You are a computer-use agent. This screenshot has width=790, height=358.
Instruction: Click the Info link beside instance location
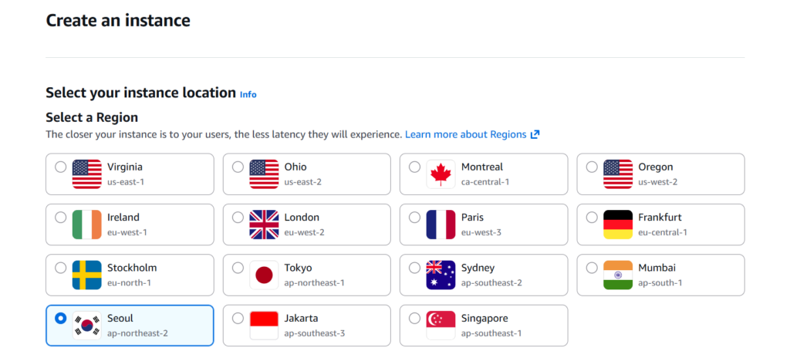click(x=248, y=94)
